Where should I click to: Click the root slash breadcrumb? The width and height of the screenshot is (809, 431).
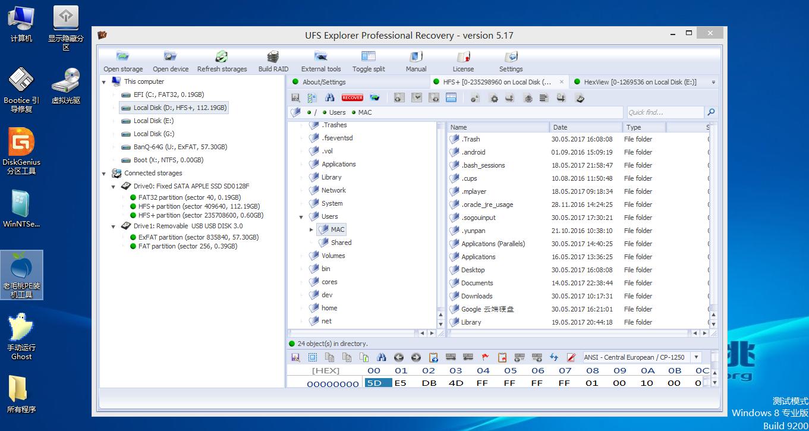click(316, 112)
